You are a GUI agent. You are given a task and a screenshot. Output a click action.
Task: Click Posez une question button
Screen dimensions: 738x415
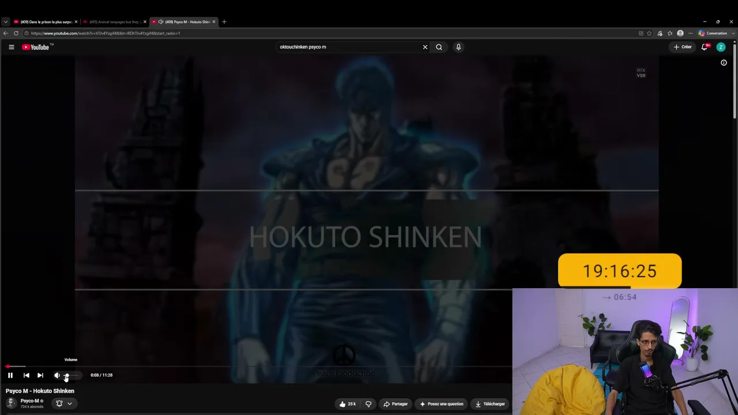tap(442, 404)
